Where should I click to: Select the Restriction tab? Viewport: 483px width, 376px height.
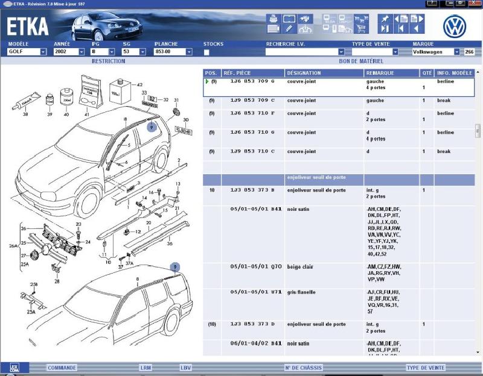(x=109, y=61)
